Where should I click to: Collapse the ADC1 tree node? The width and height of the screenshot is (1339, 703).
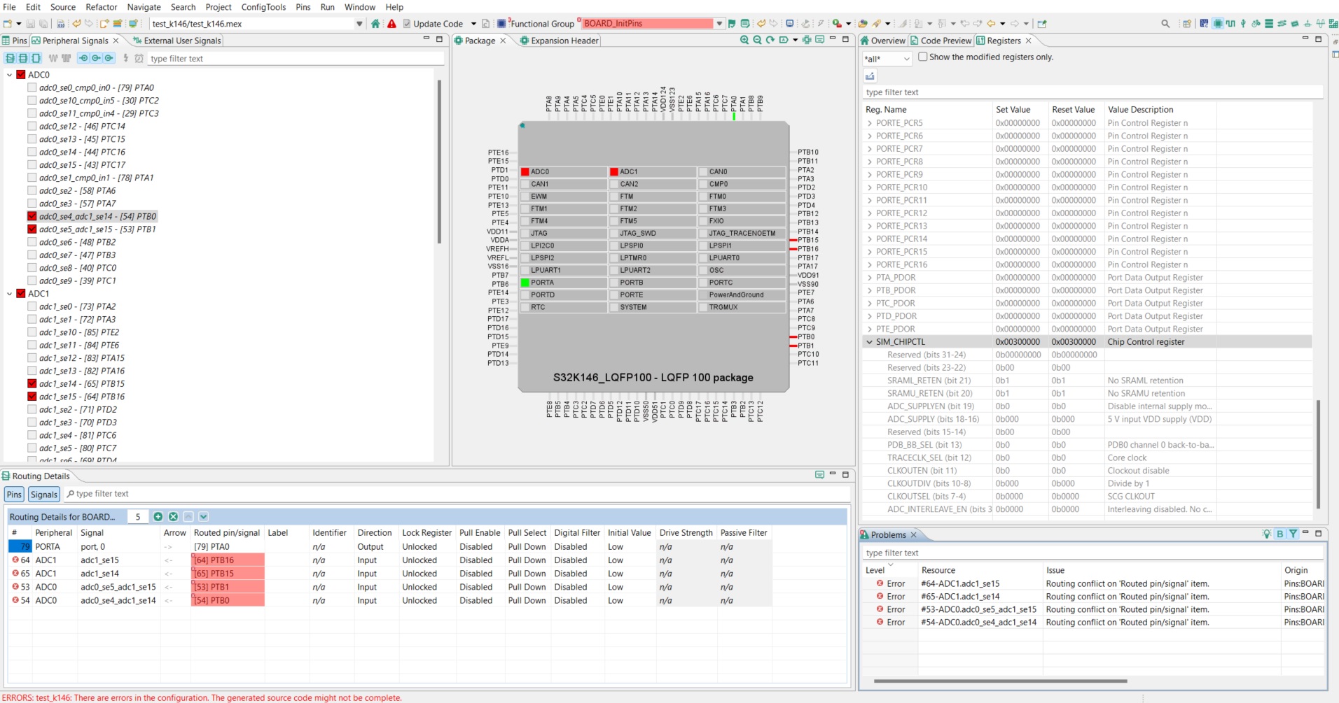8,293
